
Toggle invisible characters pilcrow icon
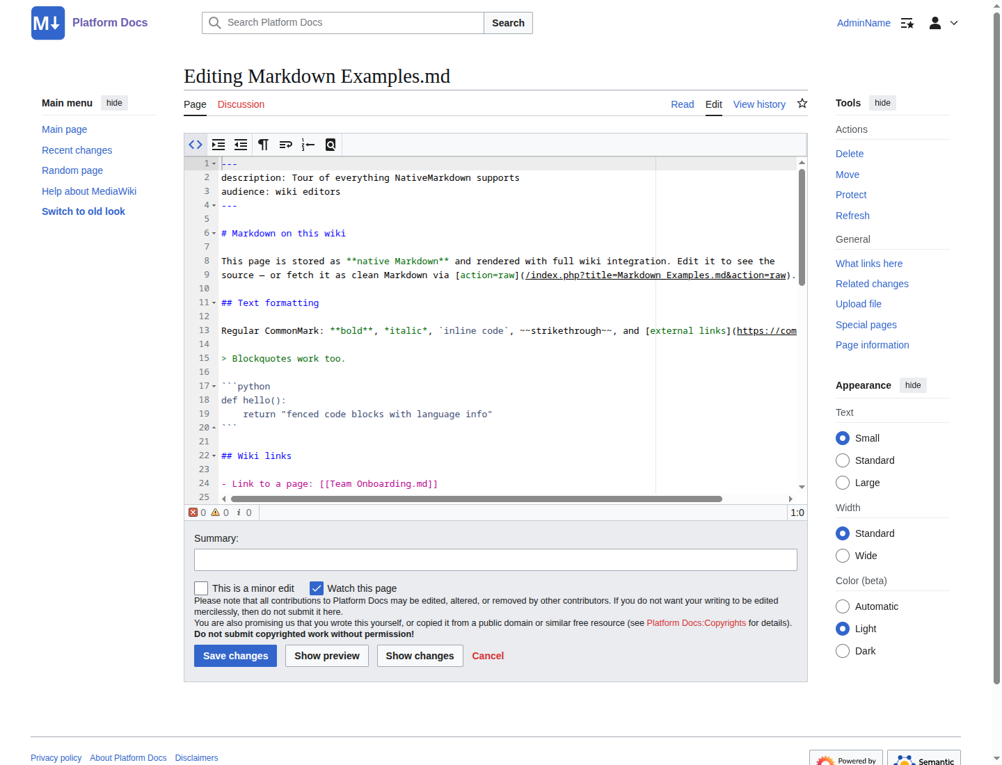263,145
